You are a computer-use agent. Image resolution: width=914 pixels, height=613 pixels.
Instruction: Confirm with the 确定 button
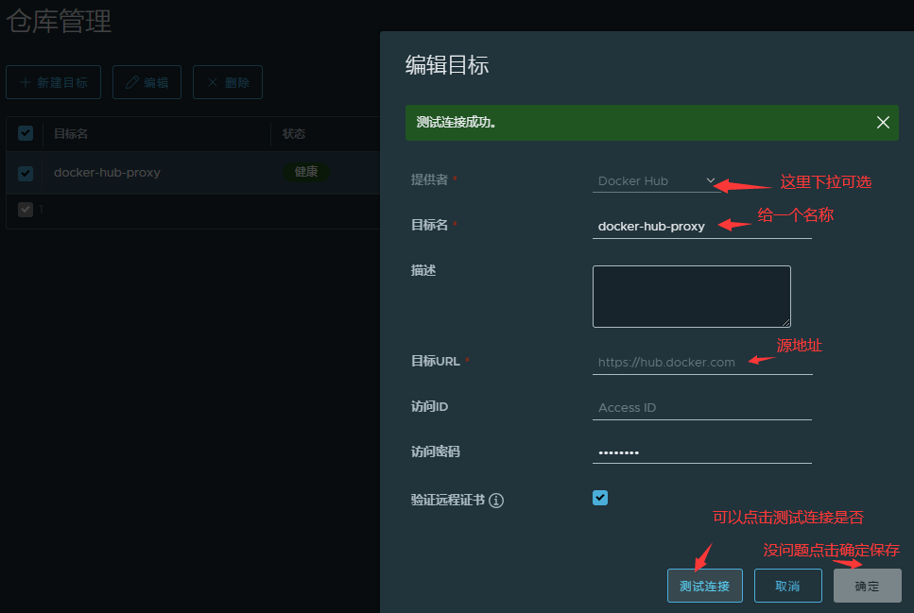[x=867, y=586]
